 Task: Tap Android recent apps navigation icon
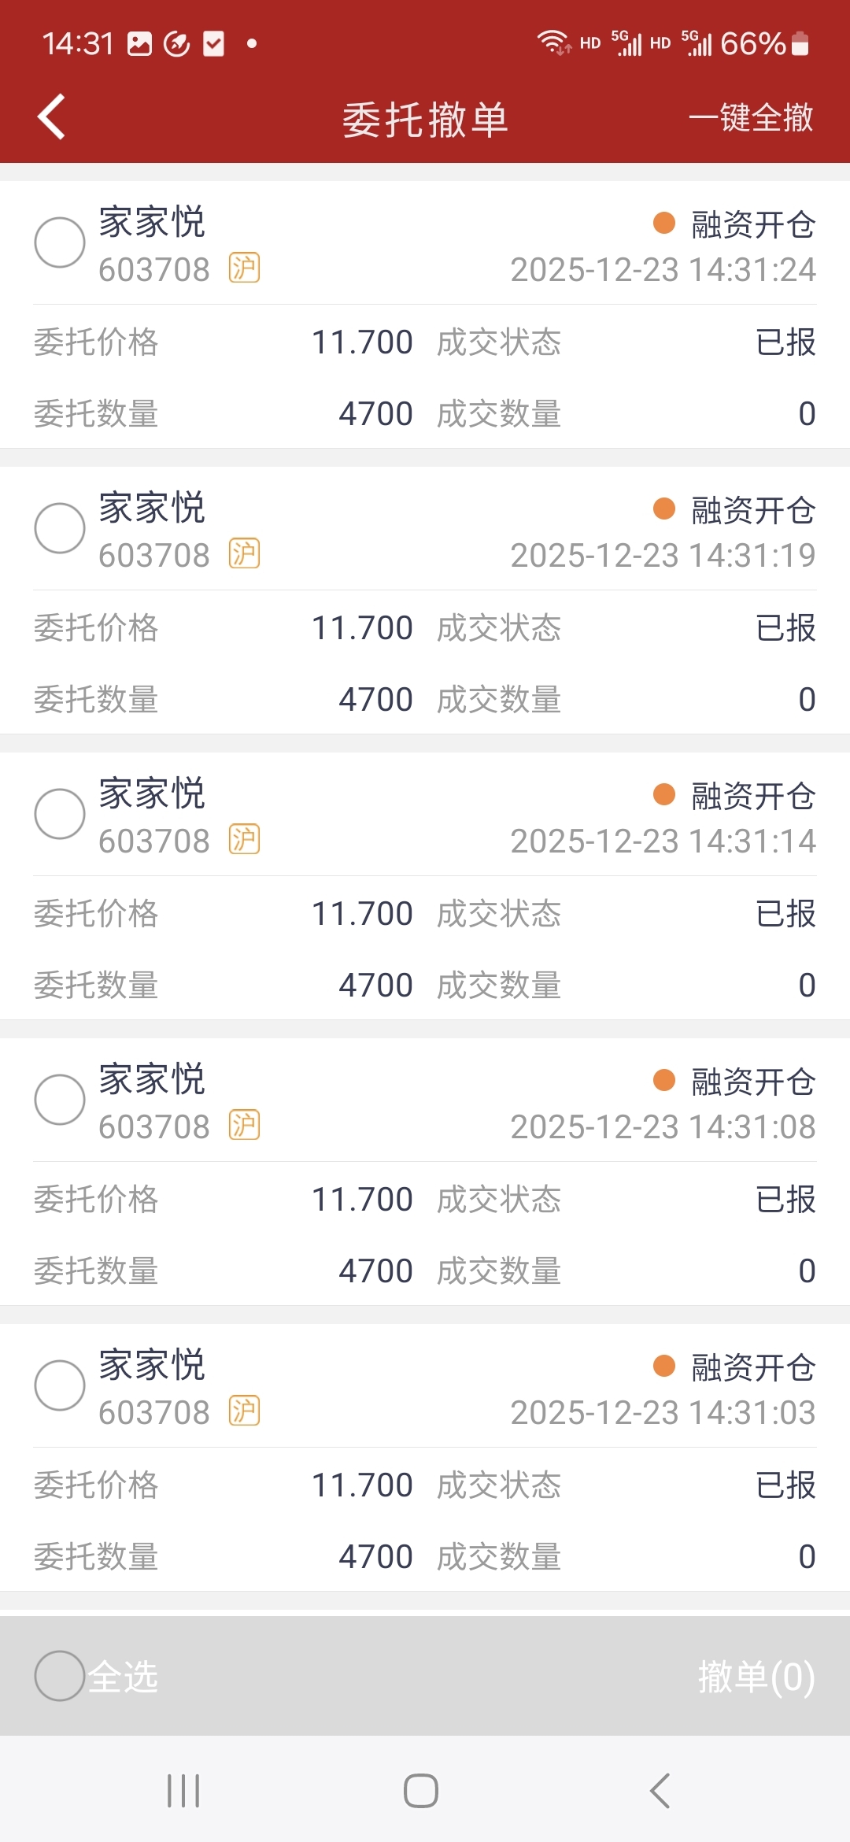(183, 1791)
